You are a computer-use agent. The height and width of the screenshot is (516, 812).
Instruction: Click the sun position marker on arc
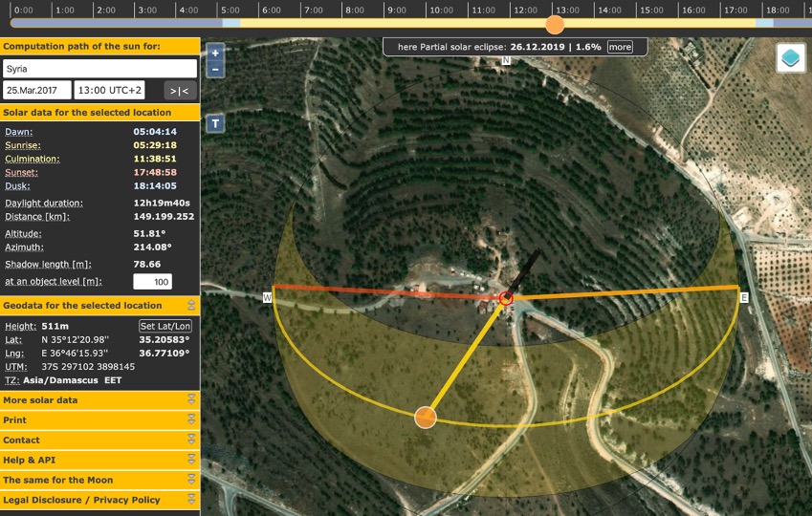click(x=426, y=418)
